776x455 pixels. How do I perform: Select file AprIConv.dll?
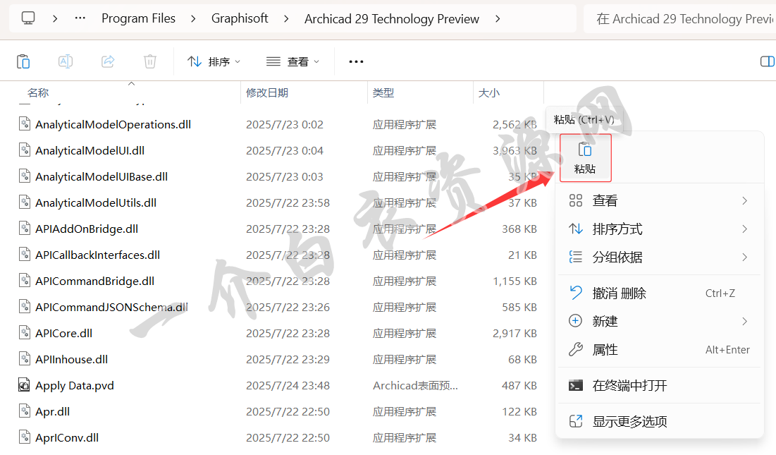[x=67, y=438]
